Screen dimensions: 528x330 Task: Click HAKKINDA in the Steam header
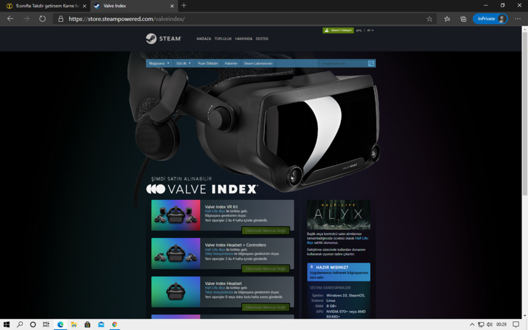pyautogui.click(x=244, y=39)
